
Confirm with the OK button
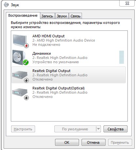(67, 142)
